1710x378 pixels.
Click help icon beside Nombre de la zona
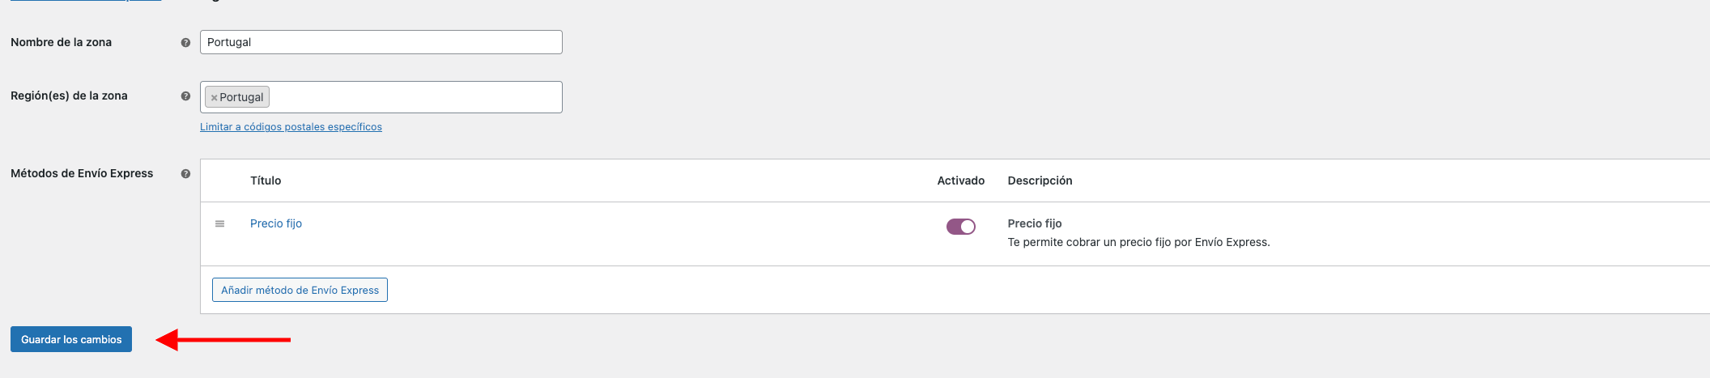pos(185,43)
